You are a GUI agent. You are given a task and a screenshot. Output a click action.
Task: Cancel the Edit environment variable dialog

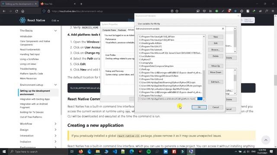pos(216,107)
